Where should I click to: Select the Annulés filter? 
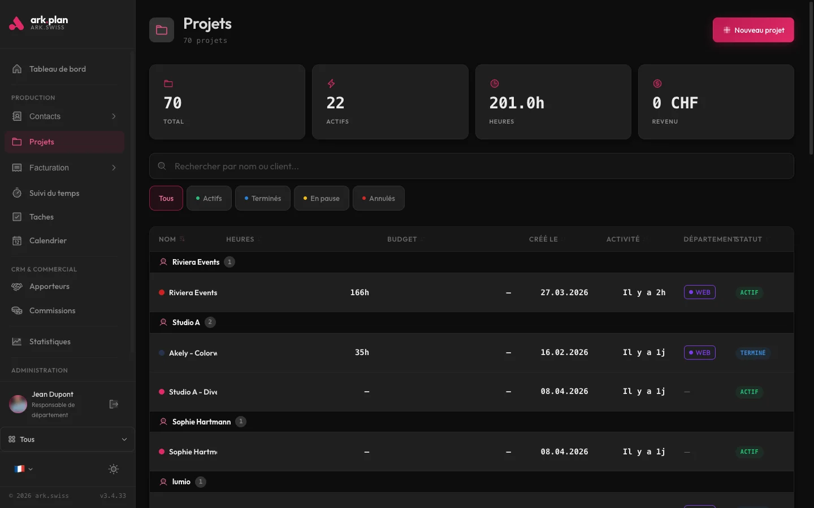tap(378, 198)
